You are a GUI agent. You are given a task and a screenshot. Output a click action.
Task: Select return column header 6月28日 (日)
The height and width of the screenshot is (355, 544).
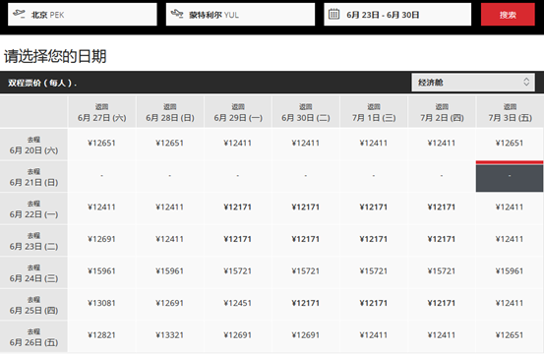tap(170, 112)
